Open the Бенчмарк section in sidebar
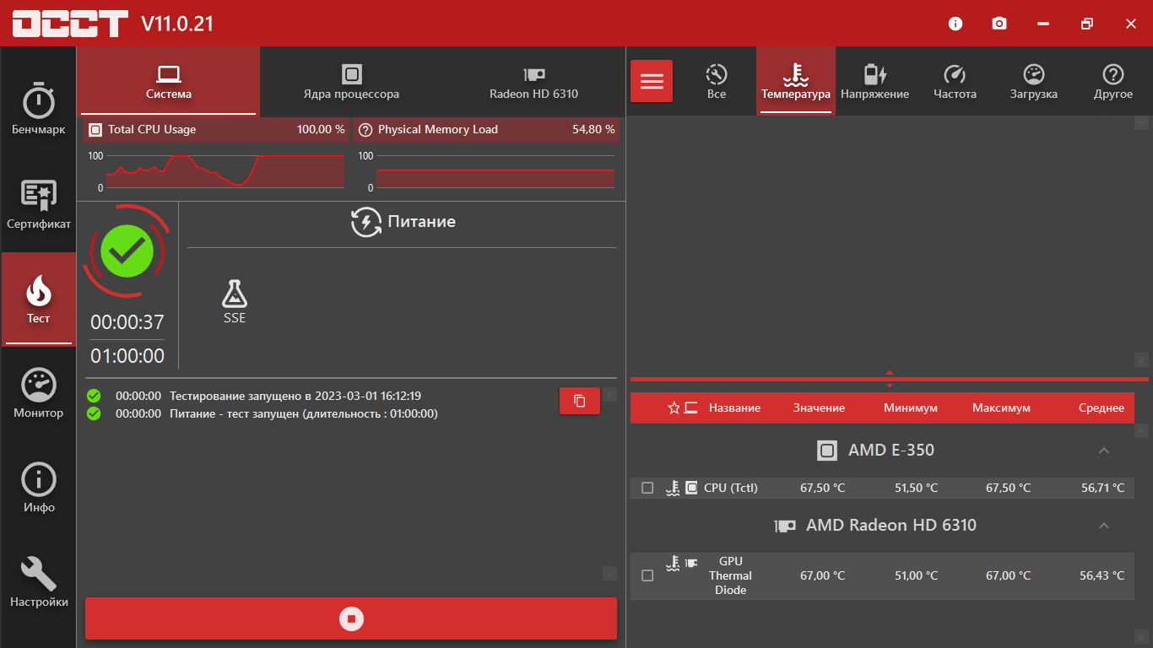 pos(38,110)
